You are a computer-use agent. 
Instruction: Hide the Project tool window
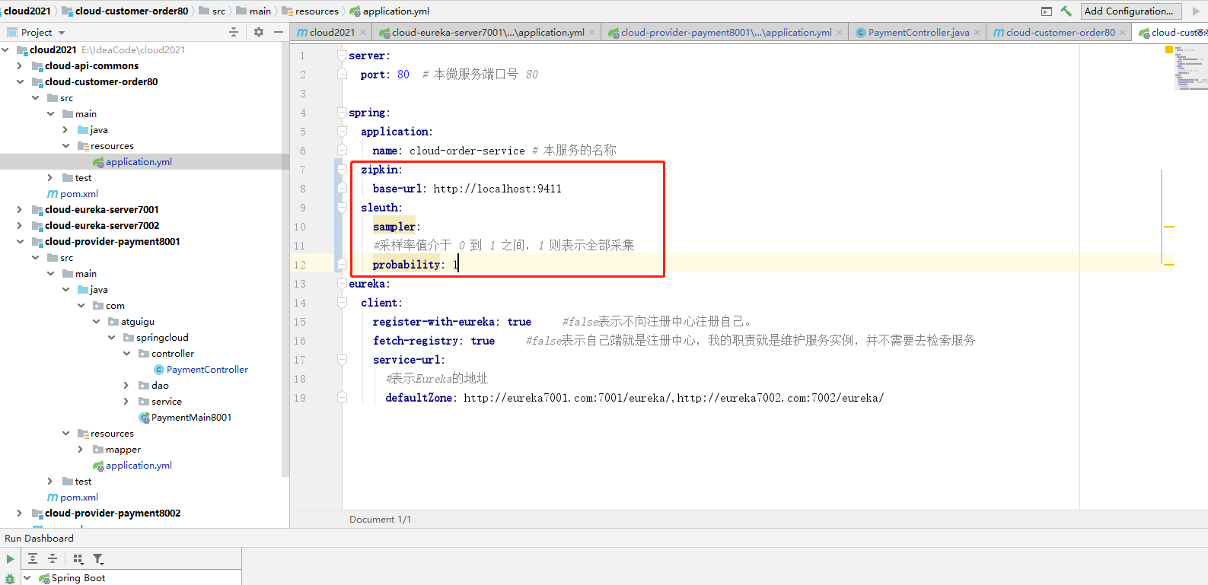pos(279,32)
